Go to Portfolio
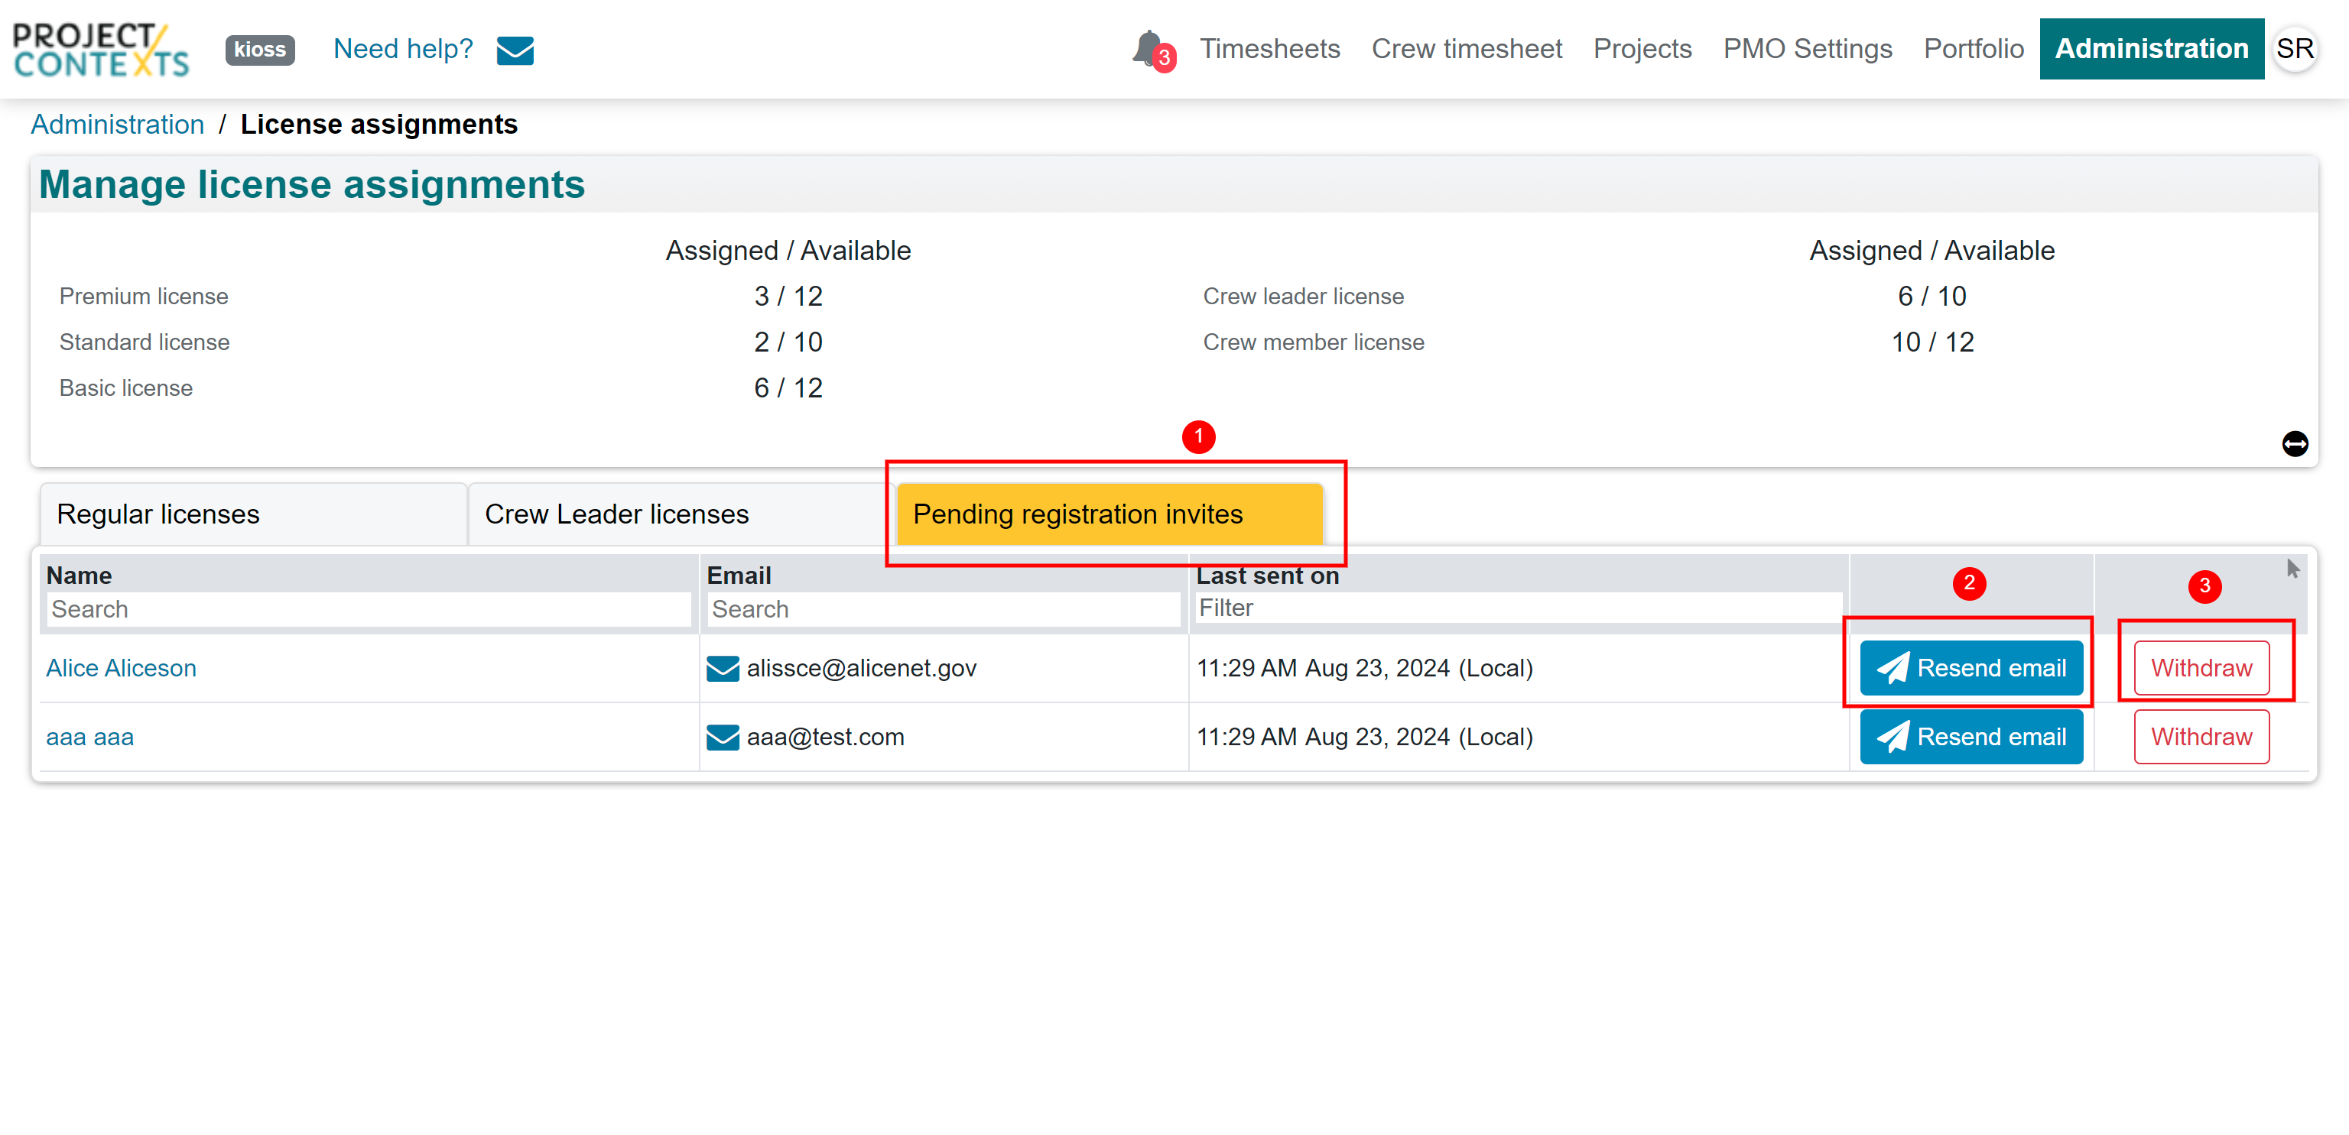 [x=1974, y=48]
